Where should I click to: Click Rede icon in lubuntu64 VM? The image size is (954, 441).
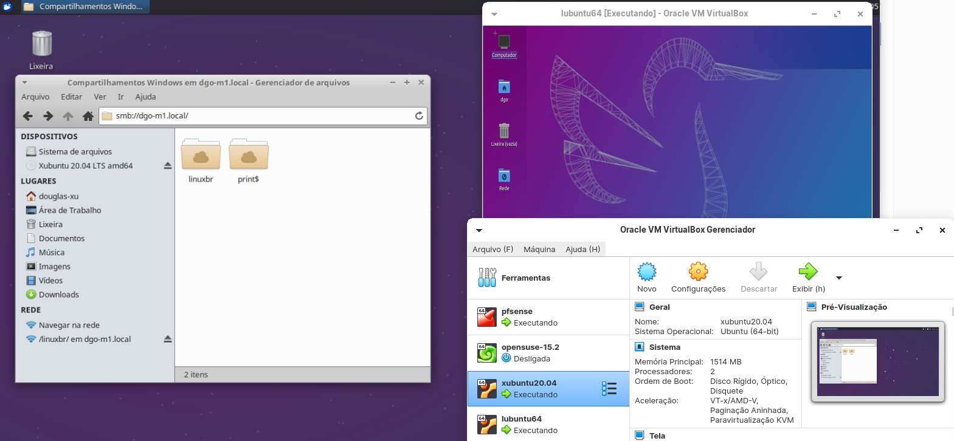point(504,180)
